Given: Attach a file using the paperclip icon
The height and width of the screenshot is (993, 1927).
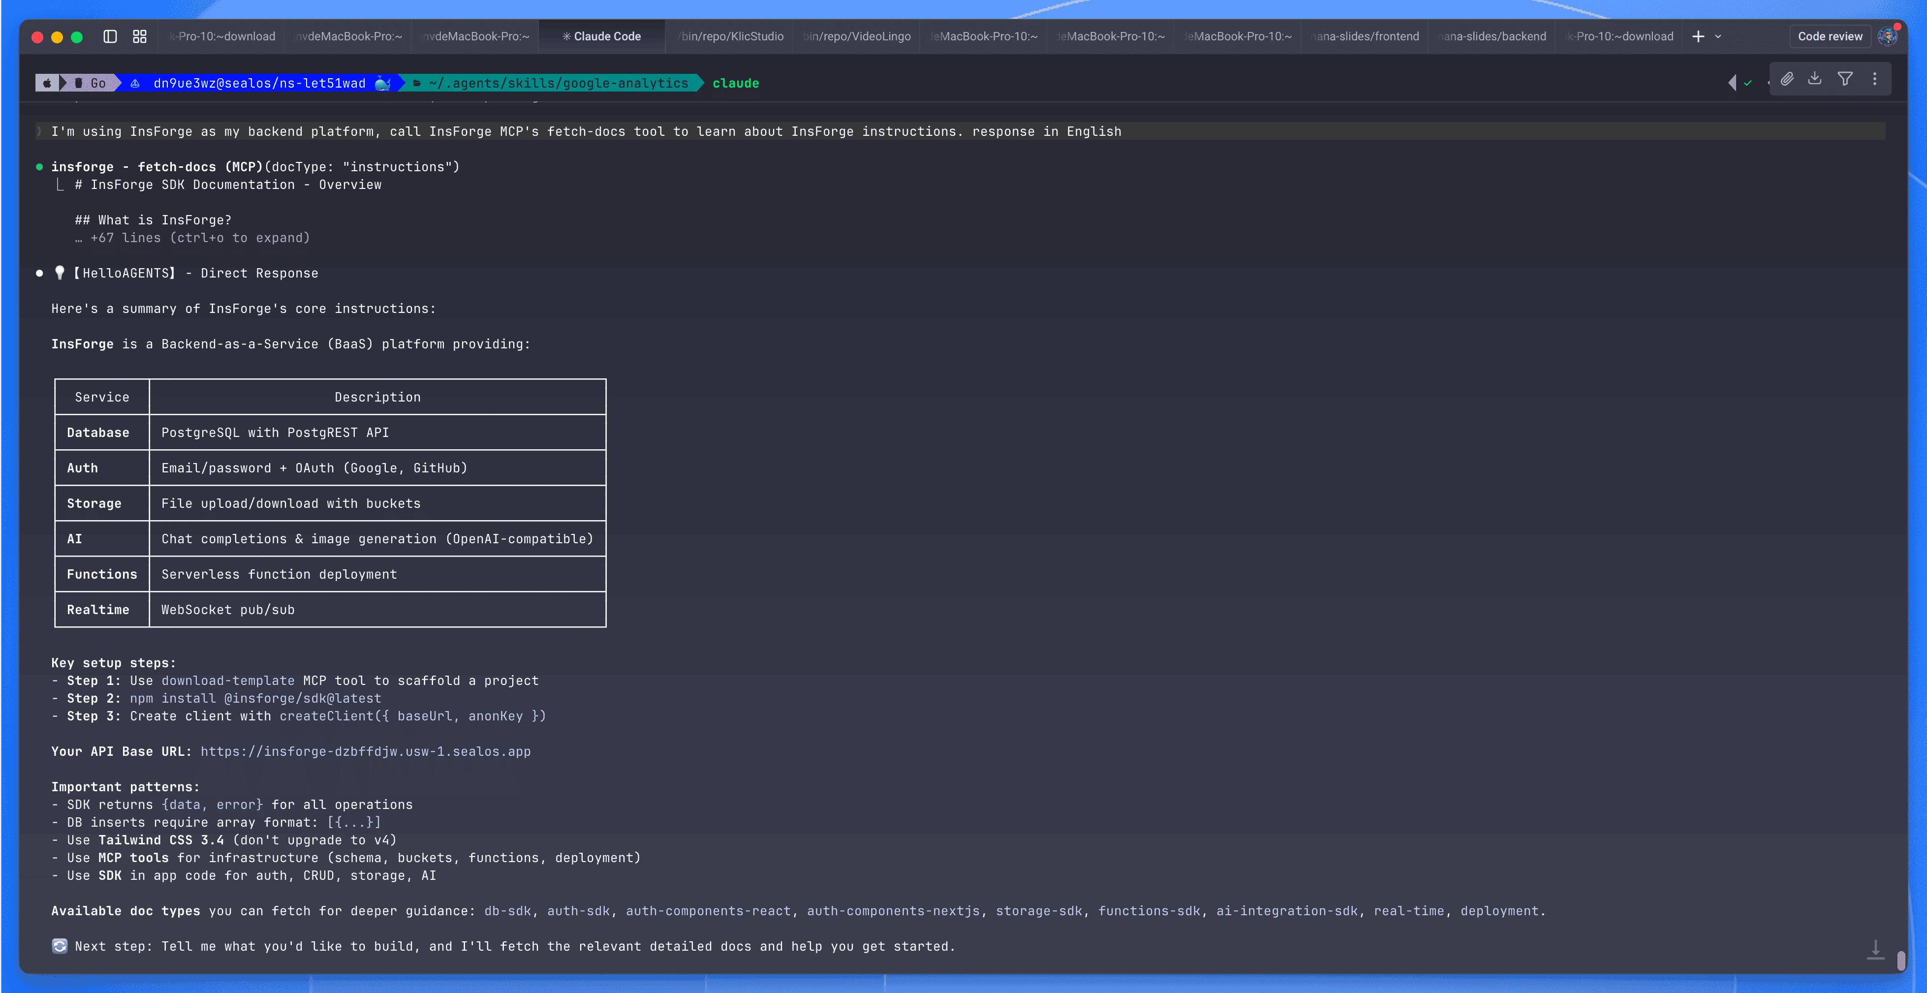Looking at the screenshot, I should tap(1788, 78).
